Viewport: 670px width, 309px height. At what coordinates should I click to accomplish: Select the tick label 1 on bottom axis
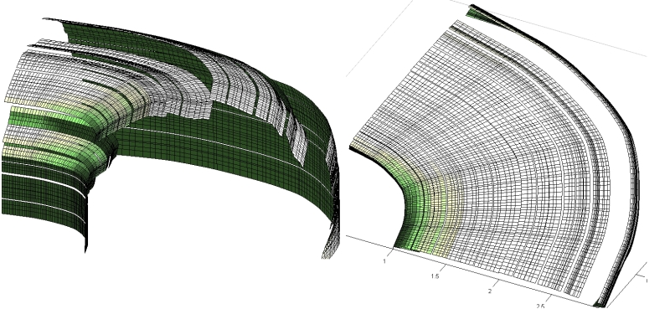click(x=384, y=261)
